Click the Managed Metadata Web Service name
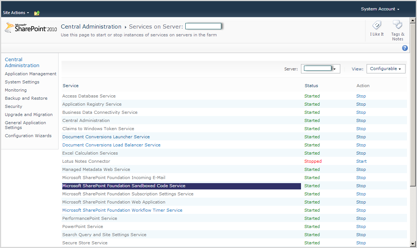 (x=96, y=169)
